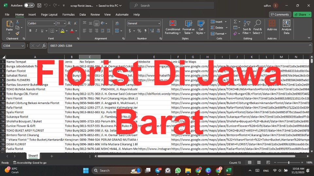Toggle Italic formatting
The width and height of the screenshot is (314, 176).
[36, 31]
